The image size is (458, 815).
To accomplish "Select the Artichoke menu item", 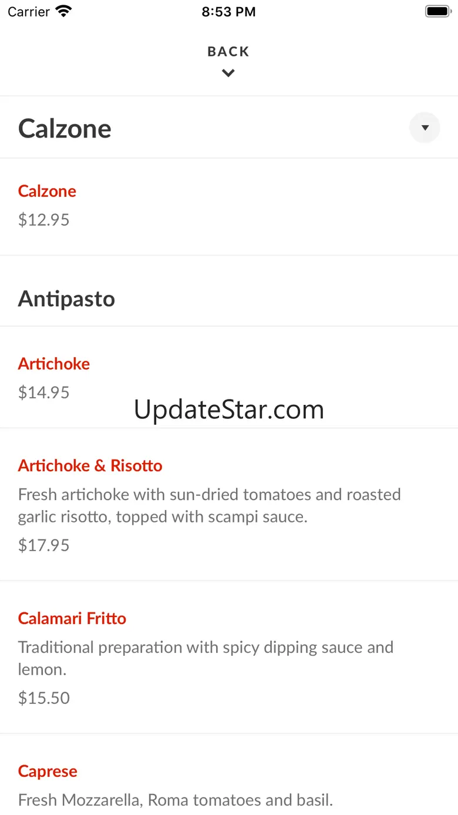I will [x=54, y=364].
